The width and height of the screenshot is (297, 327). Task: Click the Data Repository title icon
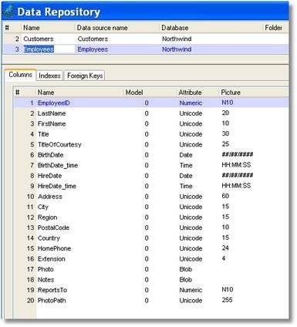click(8, 11)
